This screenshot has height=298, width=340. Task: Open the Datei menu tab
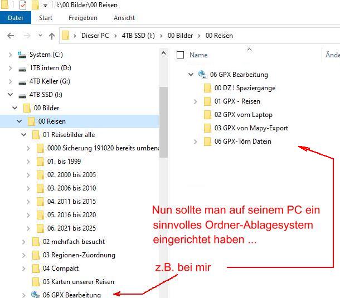pos(15,18)
